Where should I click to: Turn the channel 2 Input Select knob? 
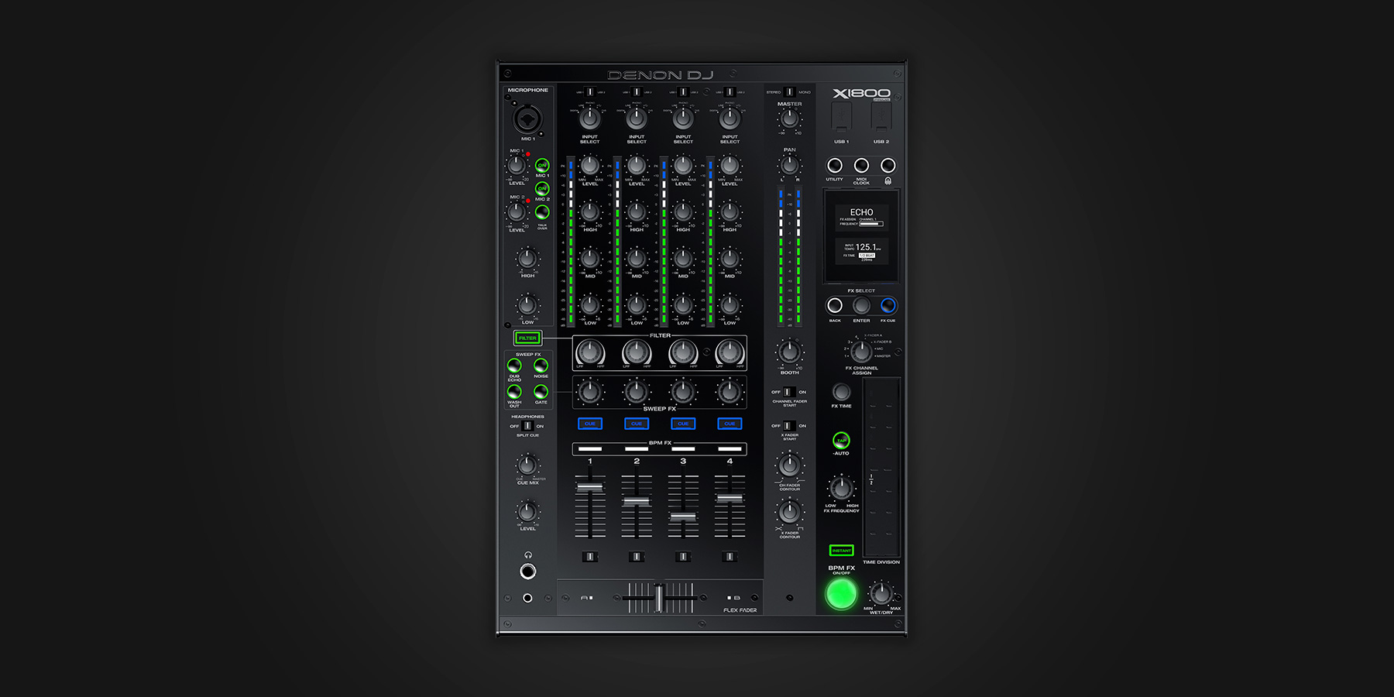[x=637, y=118]
